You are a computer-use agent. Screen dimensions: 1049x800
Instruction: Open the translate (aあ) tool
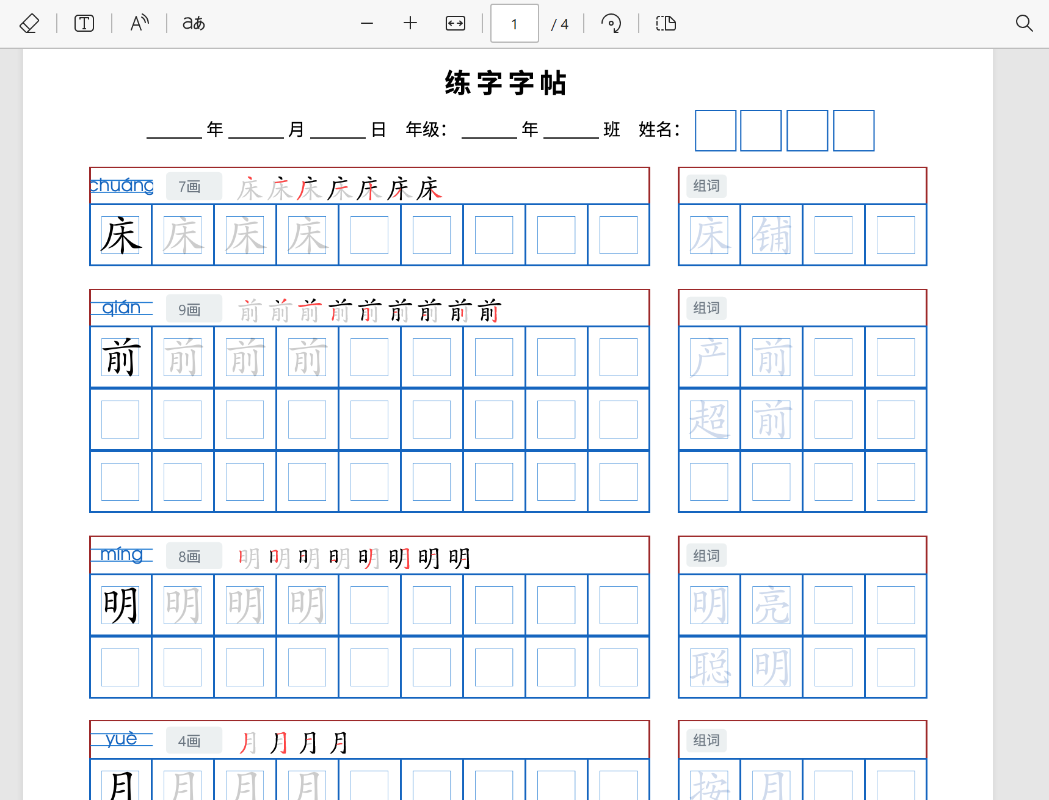[194, 24]
